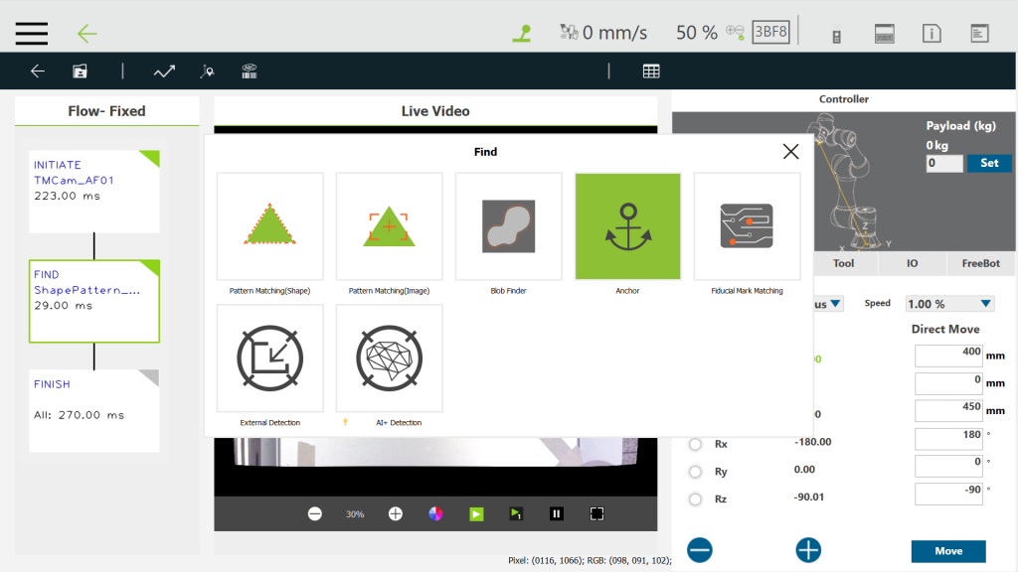Viewport: 1018px width, 572px height.
Task: Select Pattern Matching(Image) tile
Action: click(389, 226)
